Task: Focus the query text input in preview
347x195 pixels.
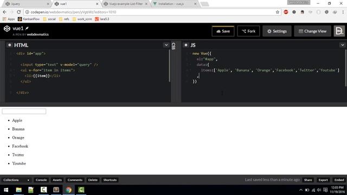Action: tap(24, 111)
